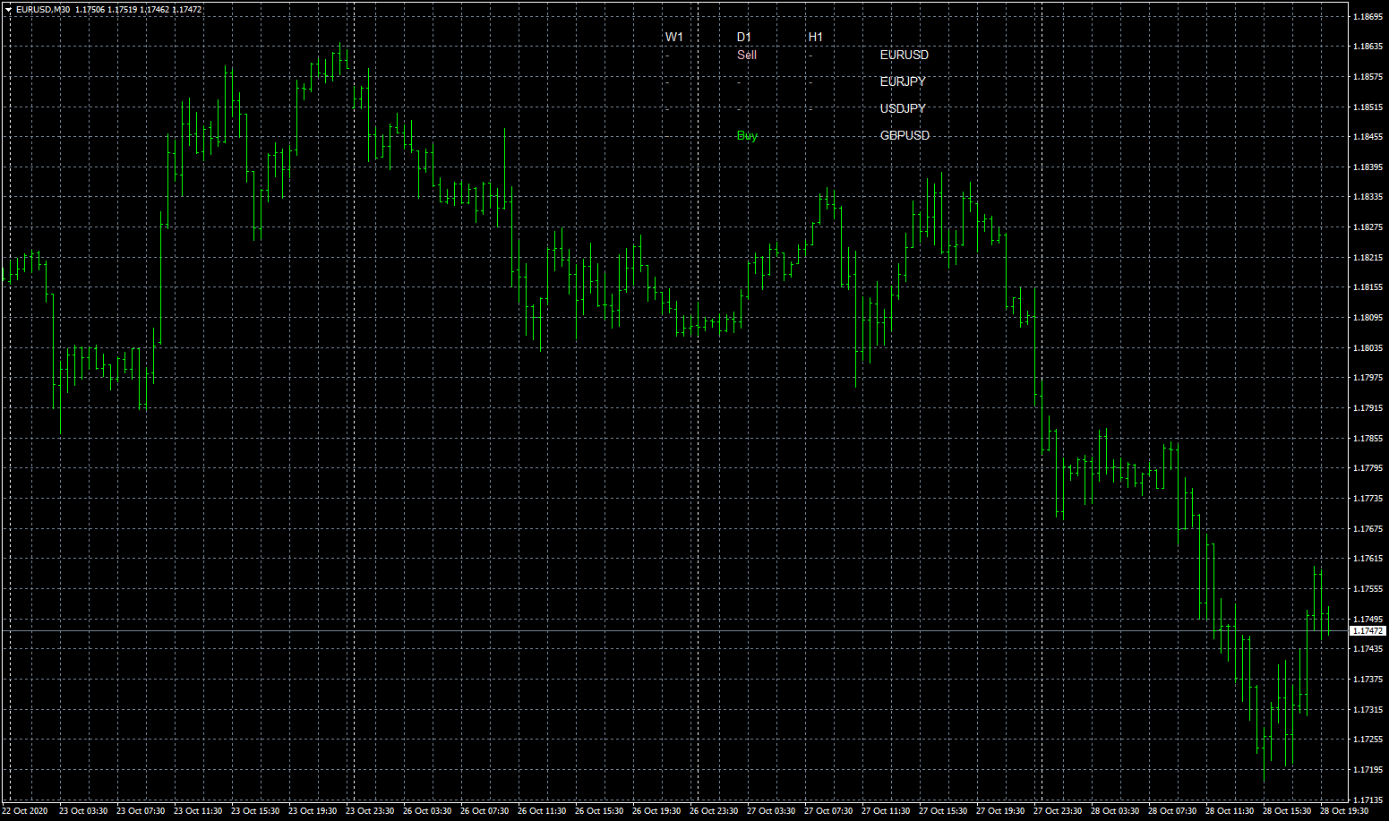Click the 1.18275 price scale label
The image size is (1389, 821).
[1368, 227]
